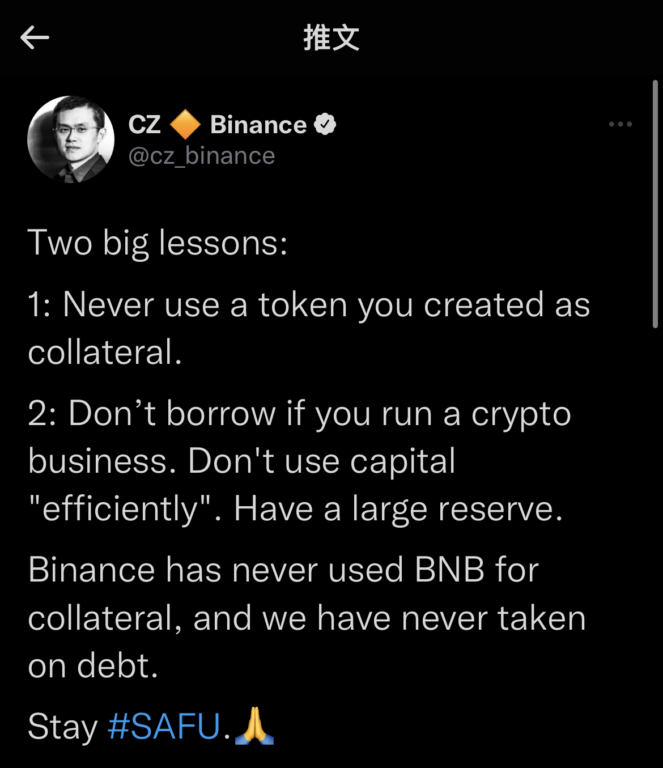
Task: Click the verified badge next to Binance
Action: tap(325, 124)
